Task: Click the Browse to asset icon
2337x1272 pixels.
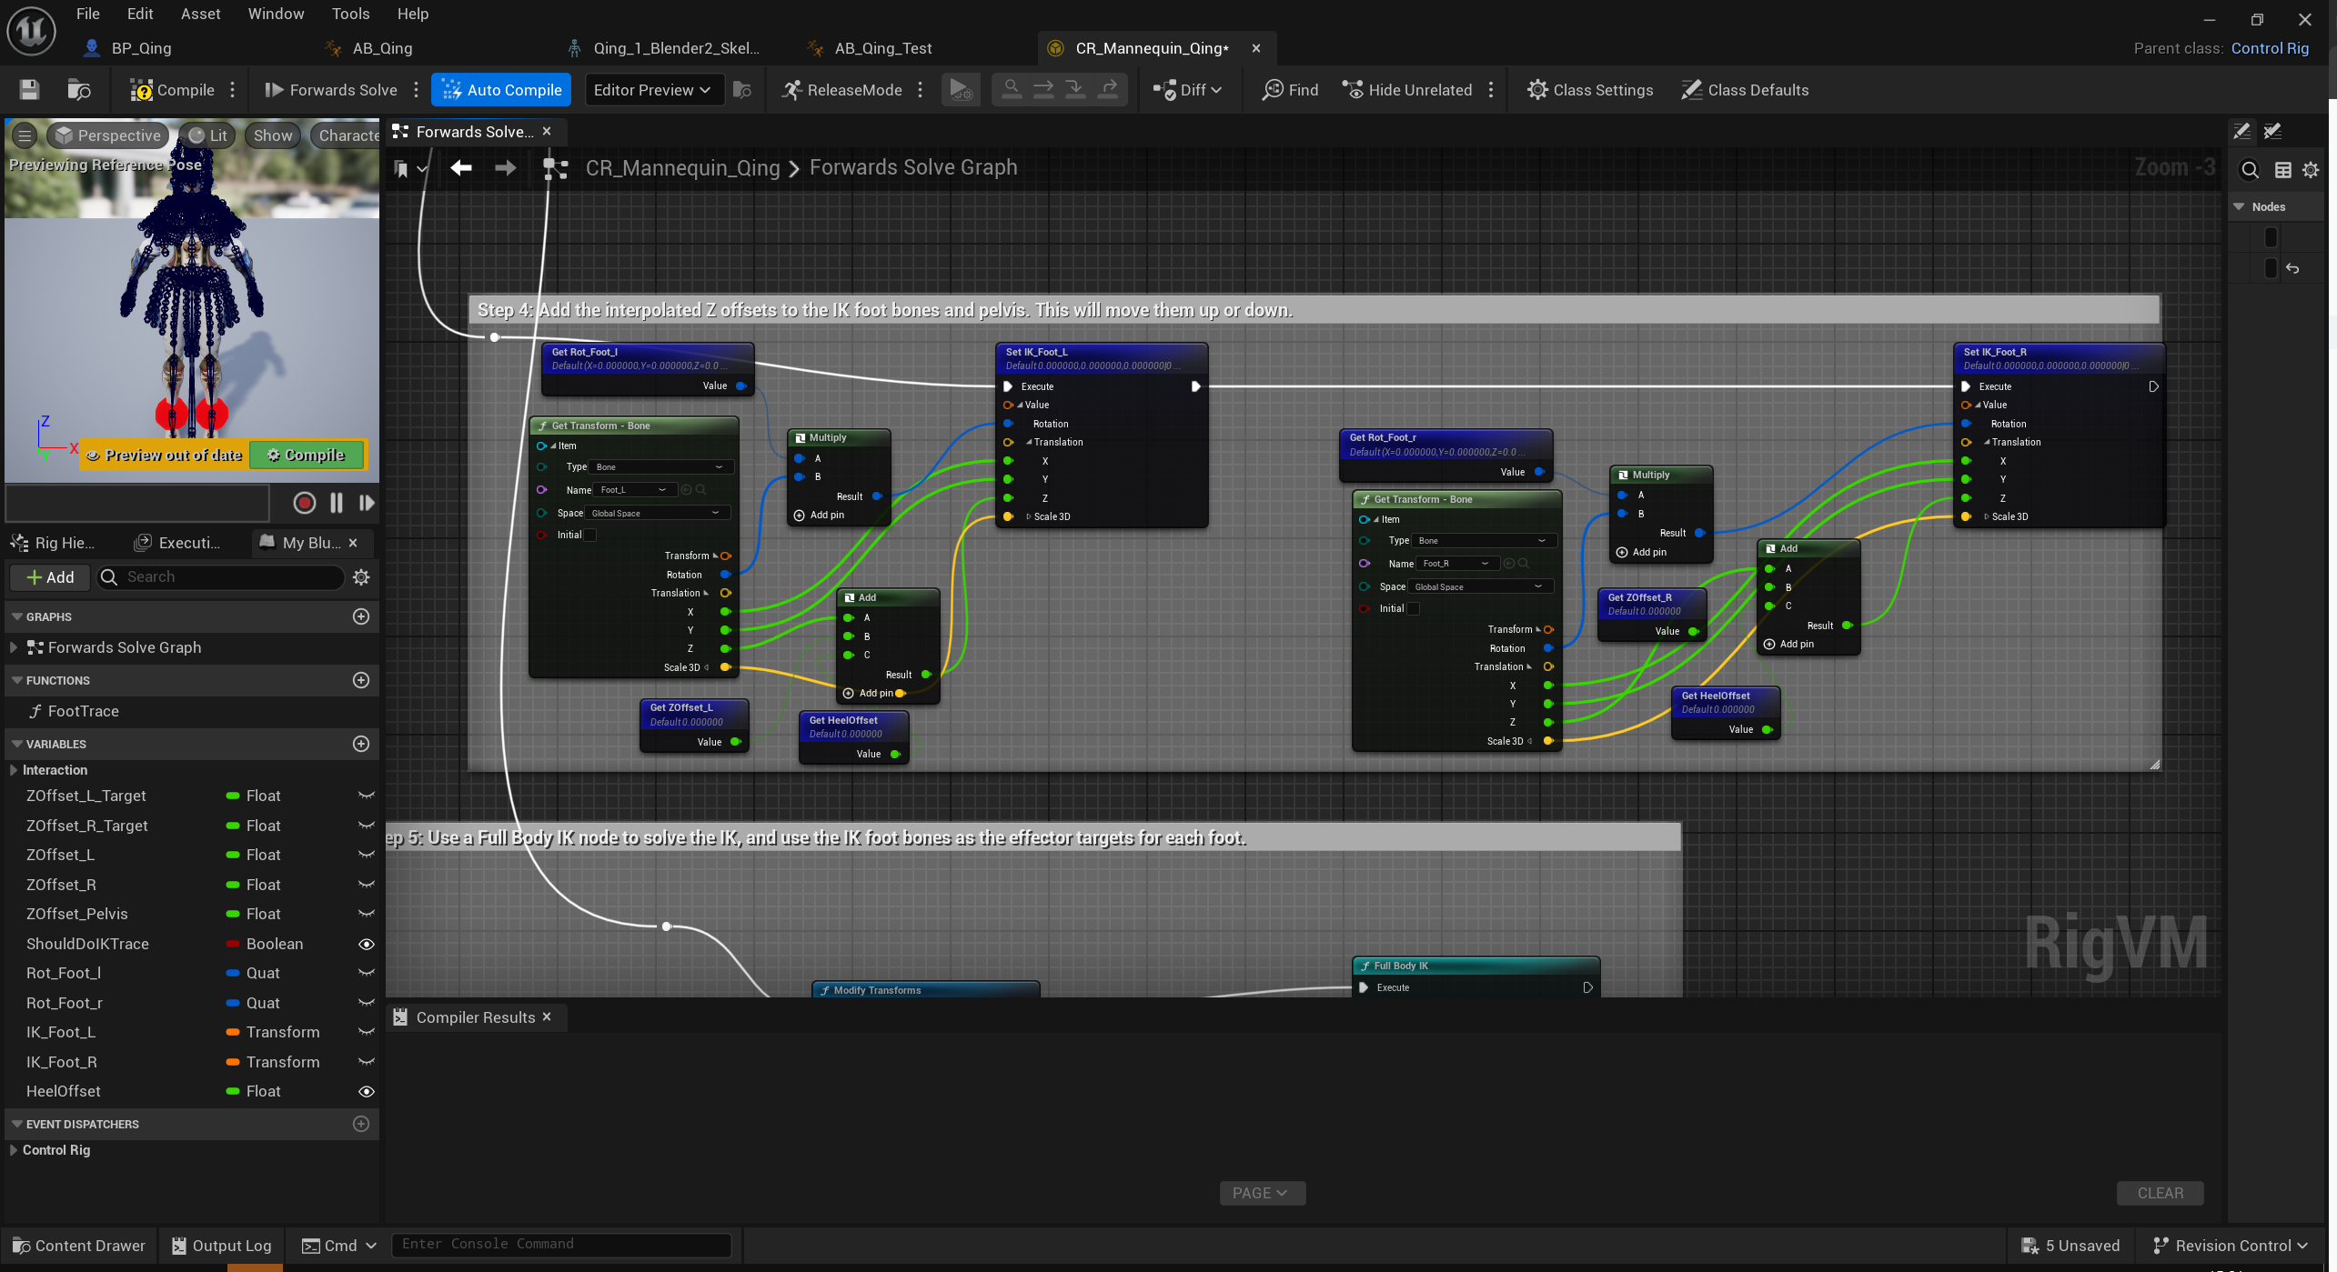Action: pyautogui.click(x=79, y=90)
